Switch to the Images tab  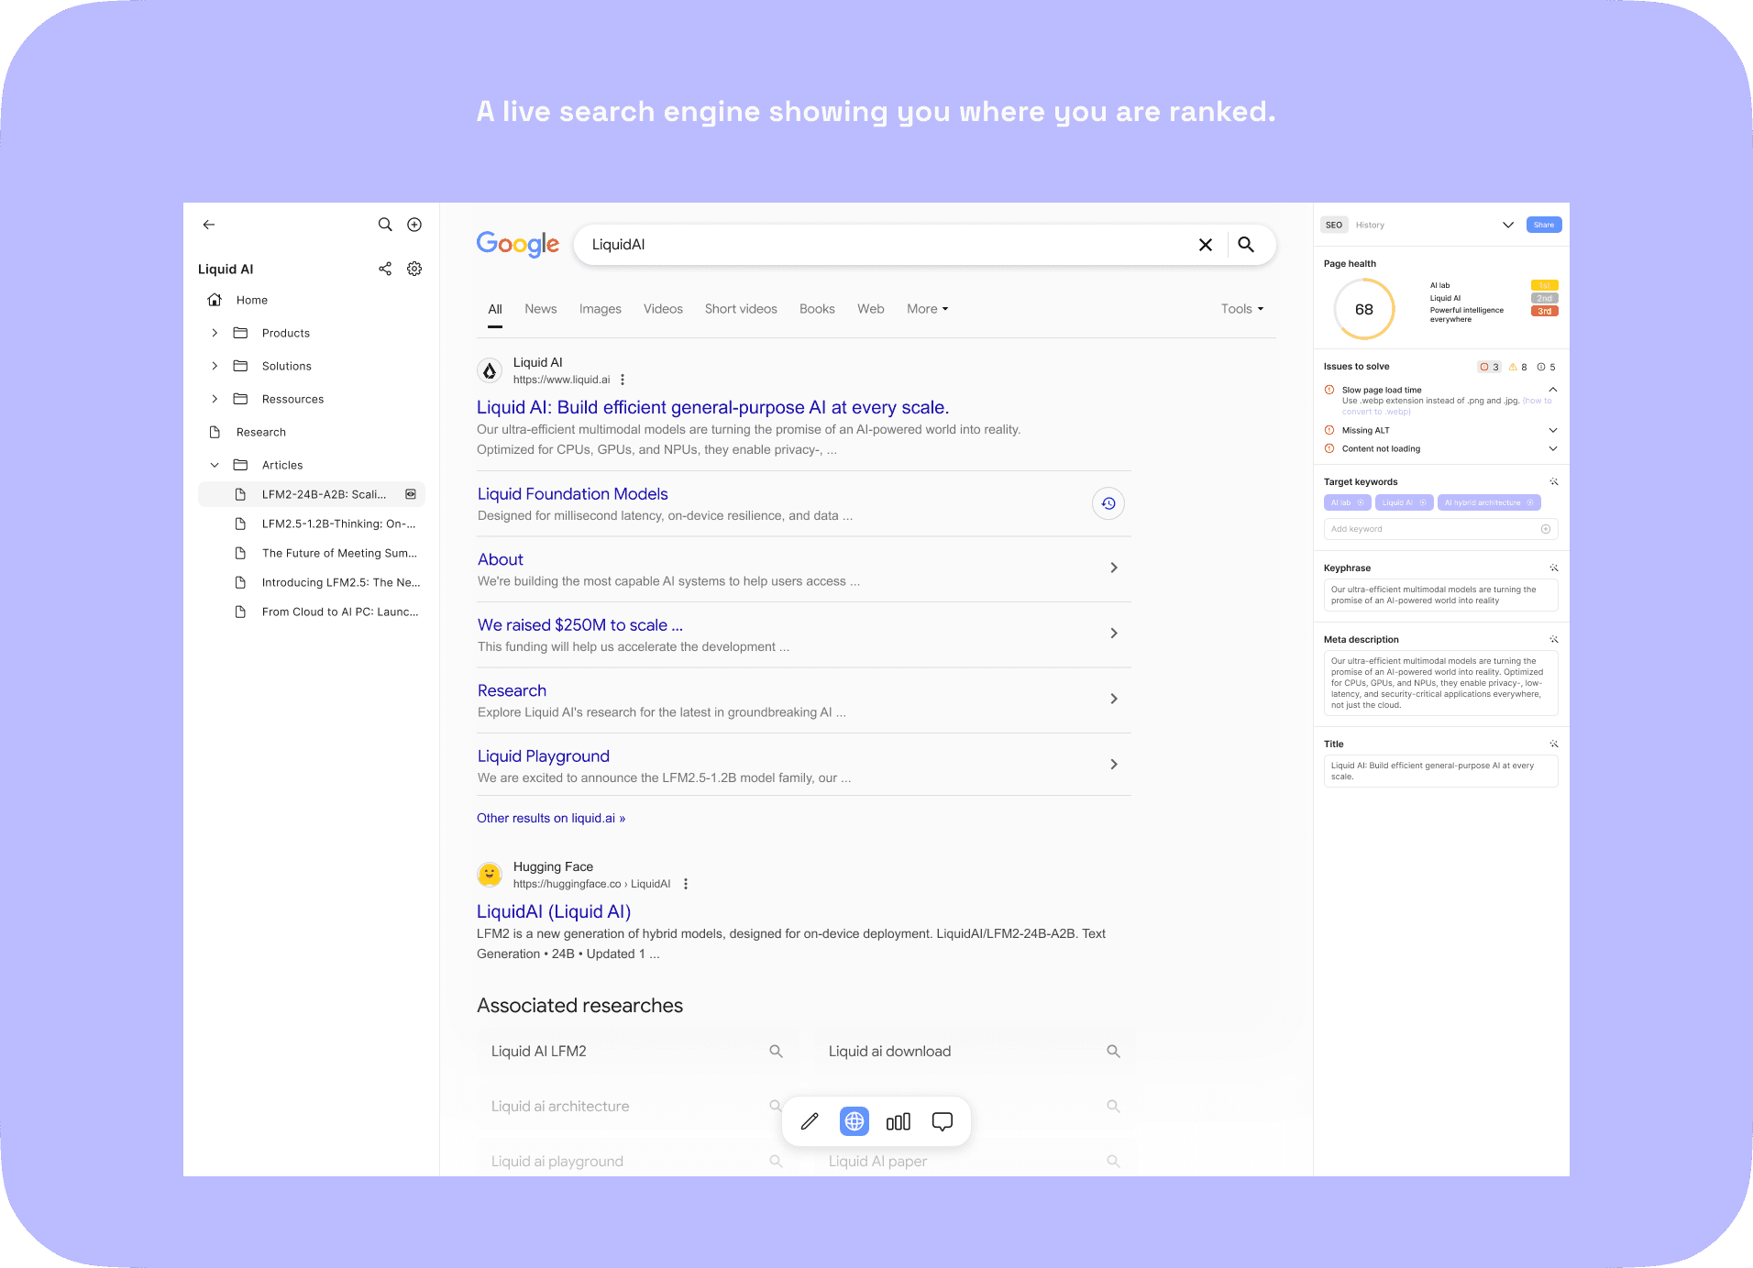click(x=601, y=309)
